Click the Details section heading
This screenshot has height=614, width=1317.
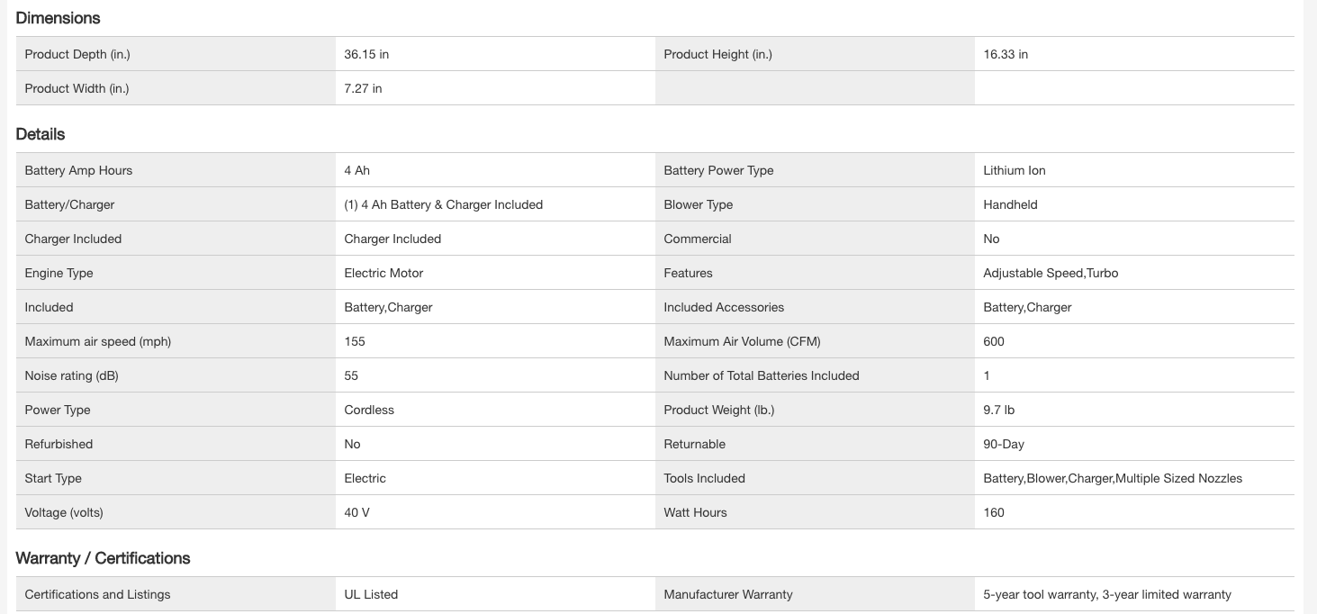(41, 134)
